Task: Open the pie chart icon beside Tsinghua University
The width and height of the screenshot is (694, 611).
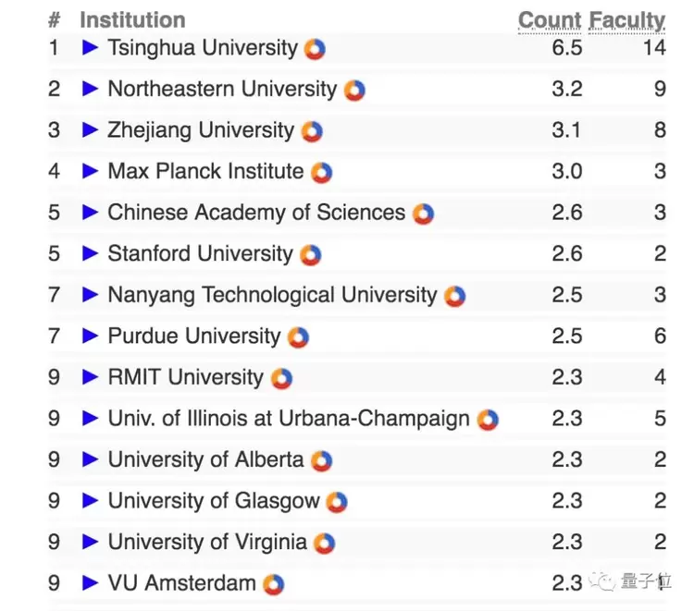Action: 315,49
